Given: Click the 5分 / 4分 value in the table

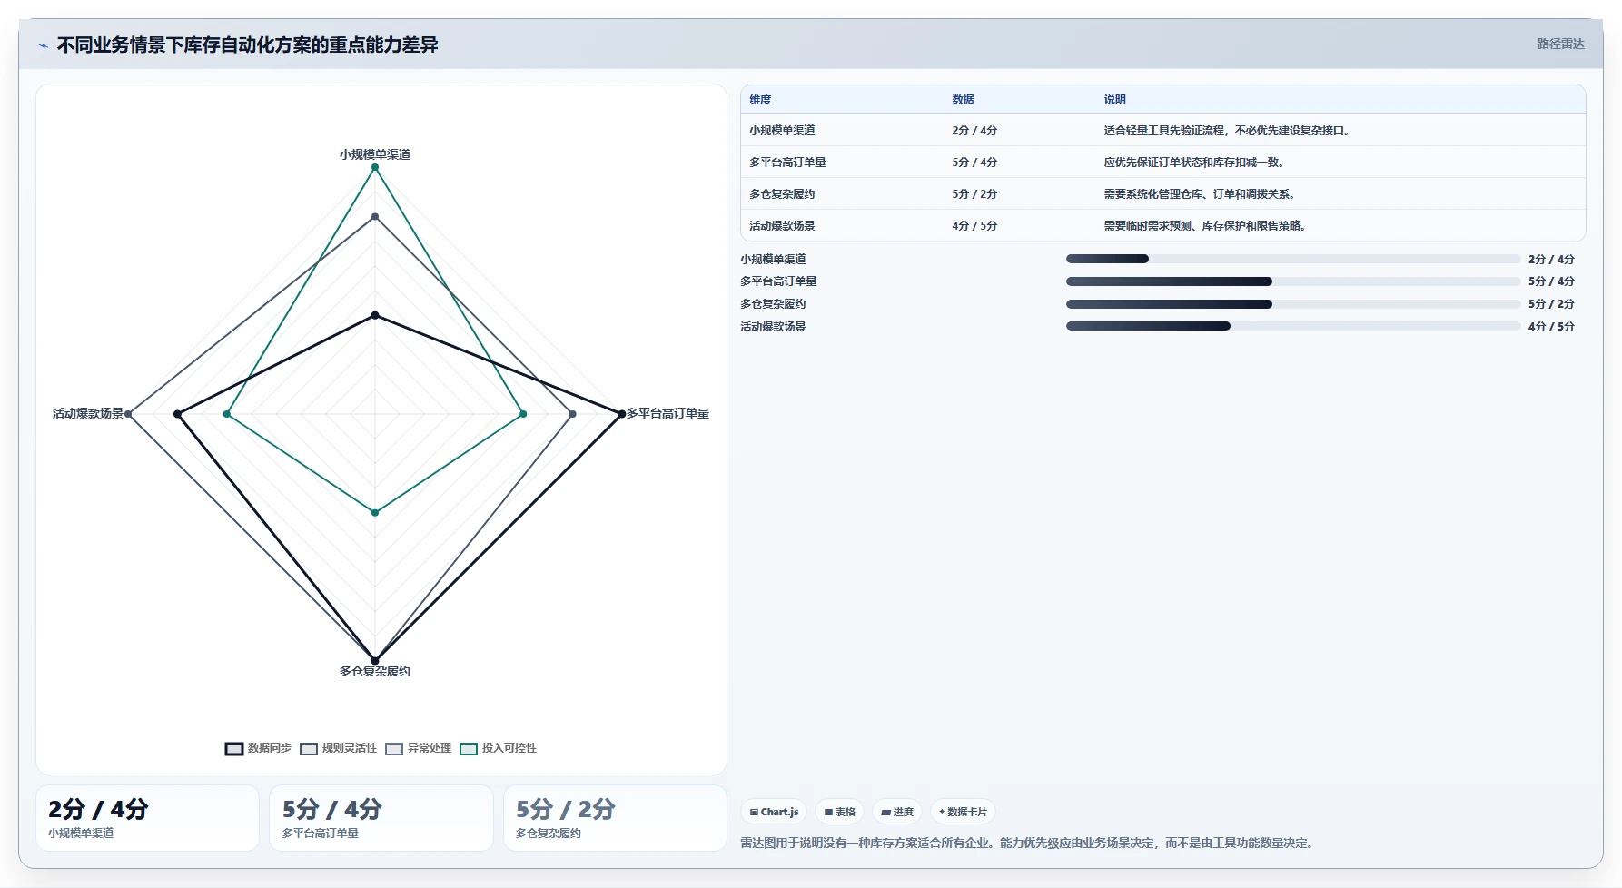Looking at the screenshot, I should [974, 163].
